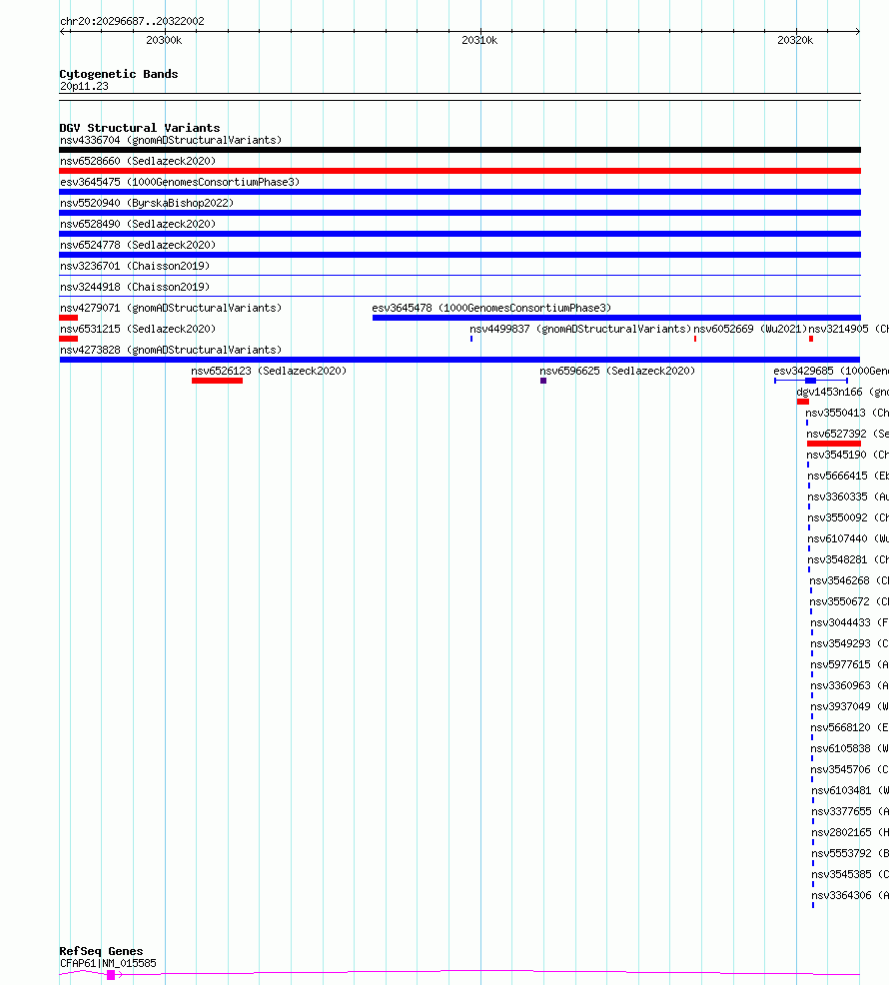Click the nsv2802165 variant label
The height and width of the screenshot is (985, 889).
(x=850, y=832)
